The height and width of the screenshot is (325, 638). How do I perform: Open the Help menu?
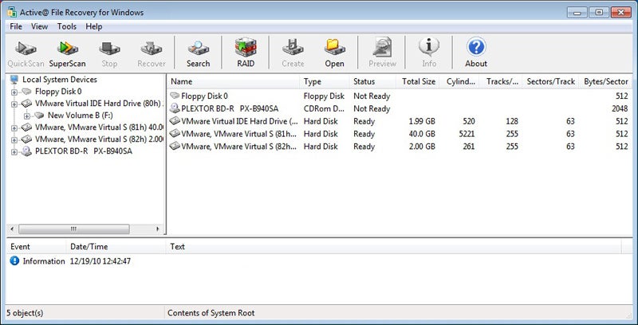(x=93, y=26)
